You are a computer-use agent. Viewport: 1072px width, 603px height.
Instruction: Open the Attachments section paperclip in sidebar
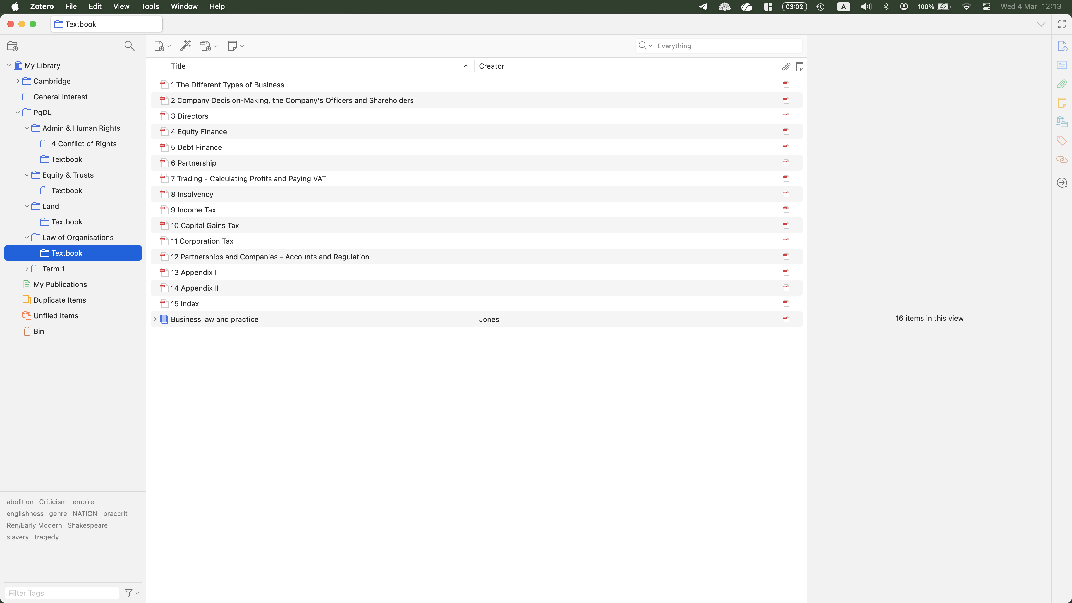(1062, 84)
